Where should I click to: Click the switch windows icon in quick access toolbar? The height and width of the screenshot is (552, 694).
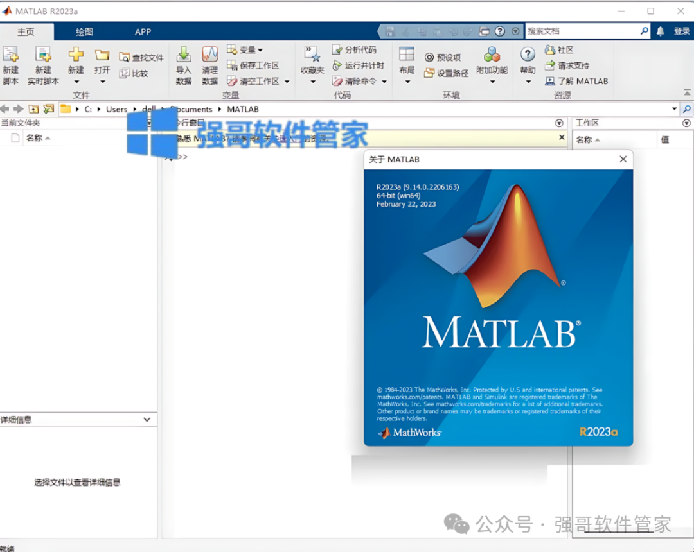[485, 31]
